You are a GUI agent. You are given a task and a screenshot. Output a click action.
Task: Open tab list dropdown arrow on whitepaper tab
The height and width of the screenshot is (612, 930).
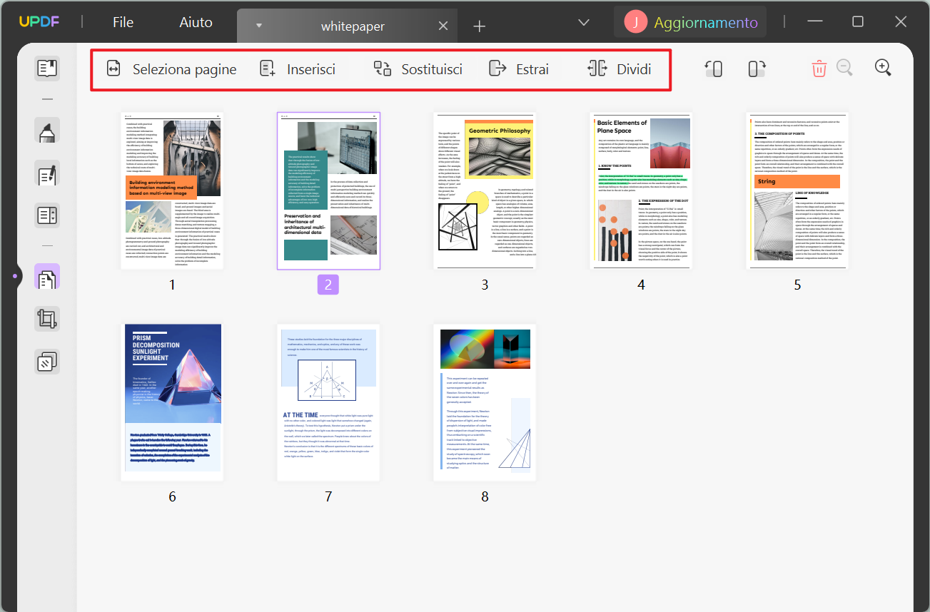[259, 26]
